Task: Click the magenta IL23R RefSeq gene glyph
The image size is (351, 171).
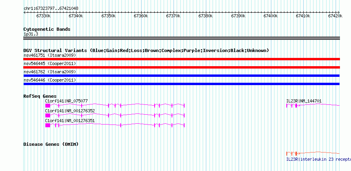Action: click(x=313, y=106)
